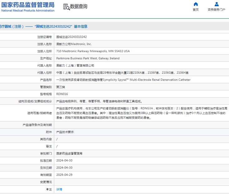This screenshot has height=196, width=229.
Task: Click the management class value 第三类
Action: point(61,87)
